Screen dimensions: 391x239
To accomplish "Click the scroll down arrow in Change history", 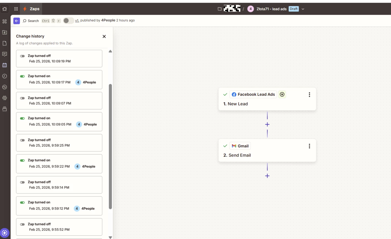I will coord(110,237).
